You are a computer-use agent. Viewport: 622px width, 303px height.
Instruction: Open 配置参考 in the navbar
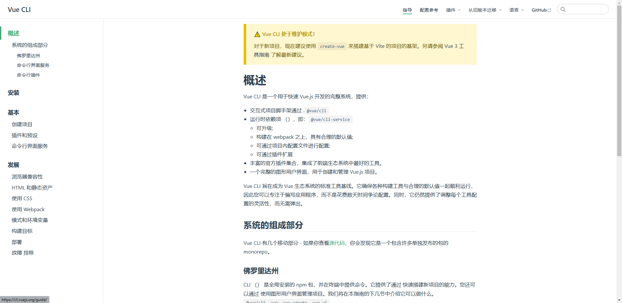coord(429,10)
